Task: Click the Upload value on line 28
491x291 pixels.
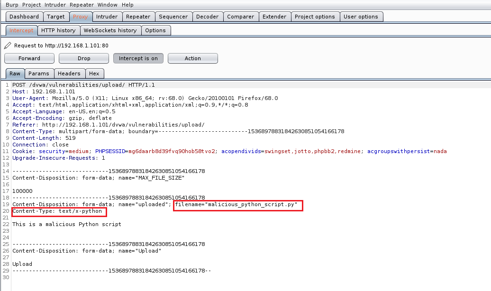Action: click(22, 264)
